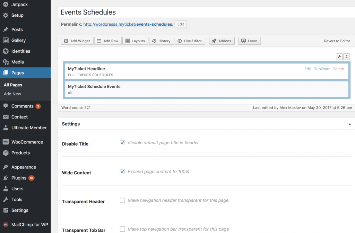Select Add New under Pages
Viewport: 355px width, 233px height.
pos(12,94)
